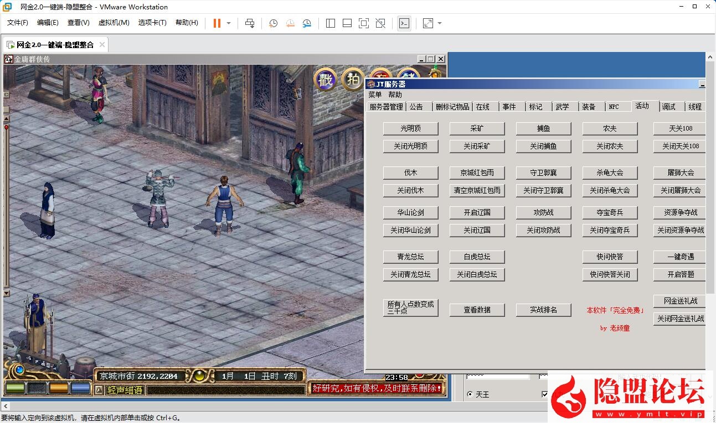Open the 菜单 menu in JT服务器
This screenshot has height=423, width=716.
pyautogui.click(x=374, y=95)
